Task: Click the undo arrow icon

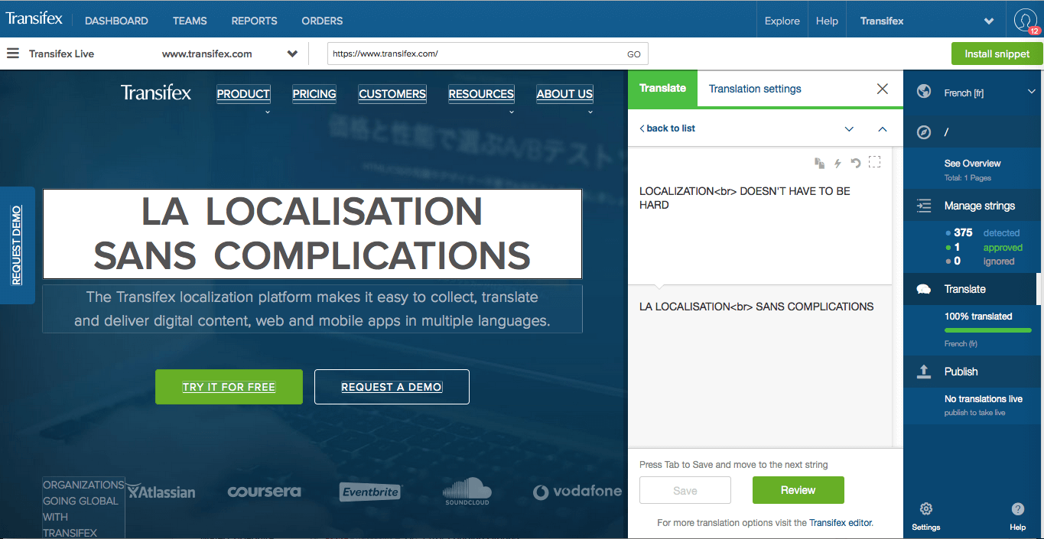Action: click(856, 163)
